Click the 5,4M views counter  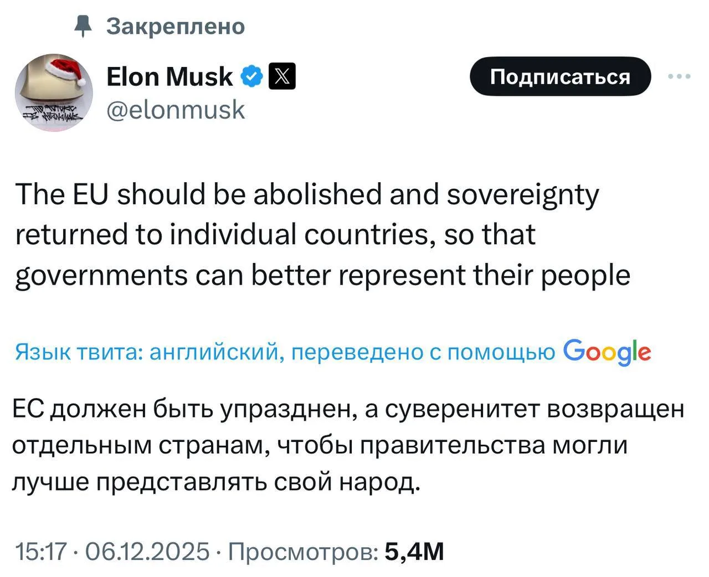point(414,552)
